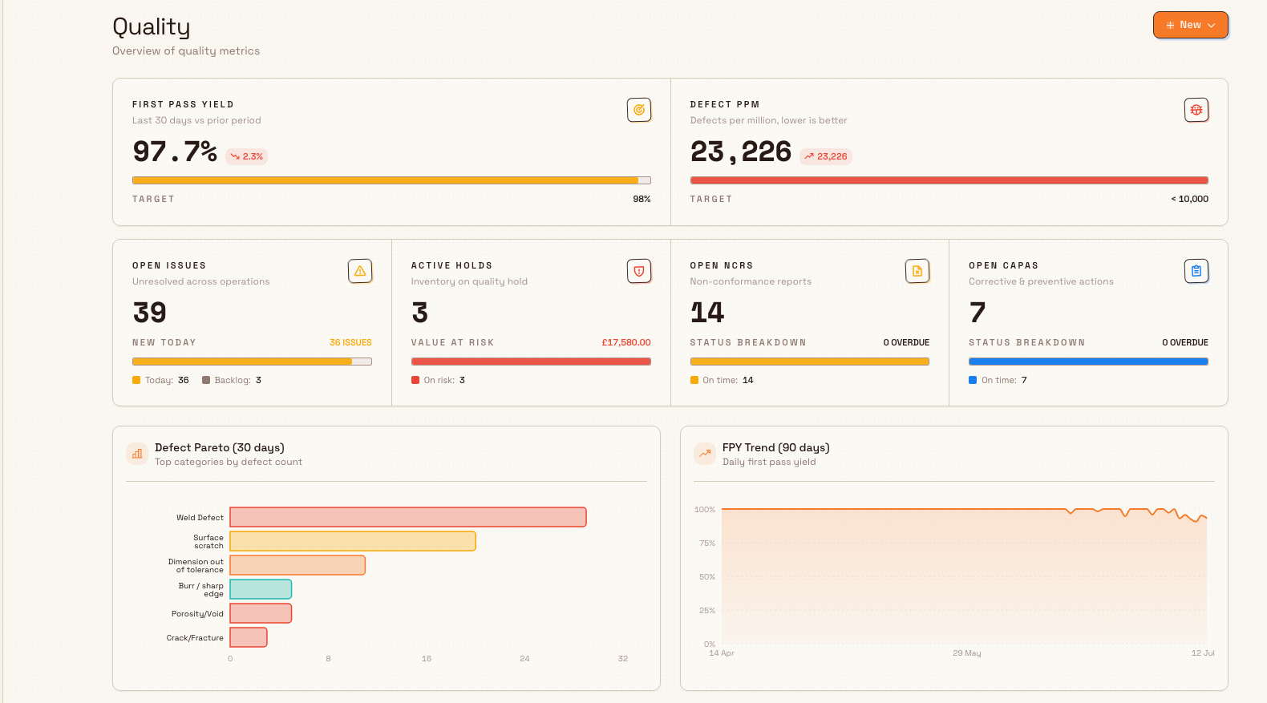Viewport: 1267px width, 703px height.
Task: Click the Active Holds value at risk bar
Action: pos(531,362)
